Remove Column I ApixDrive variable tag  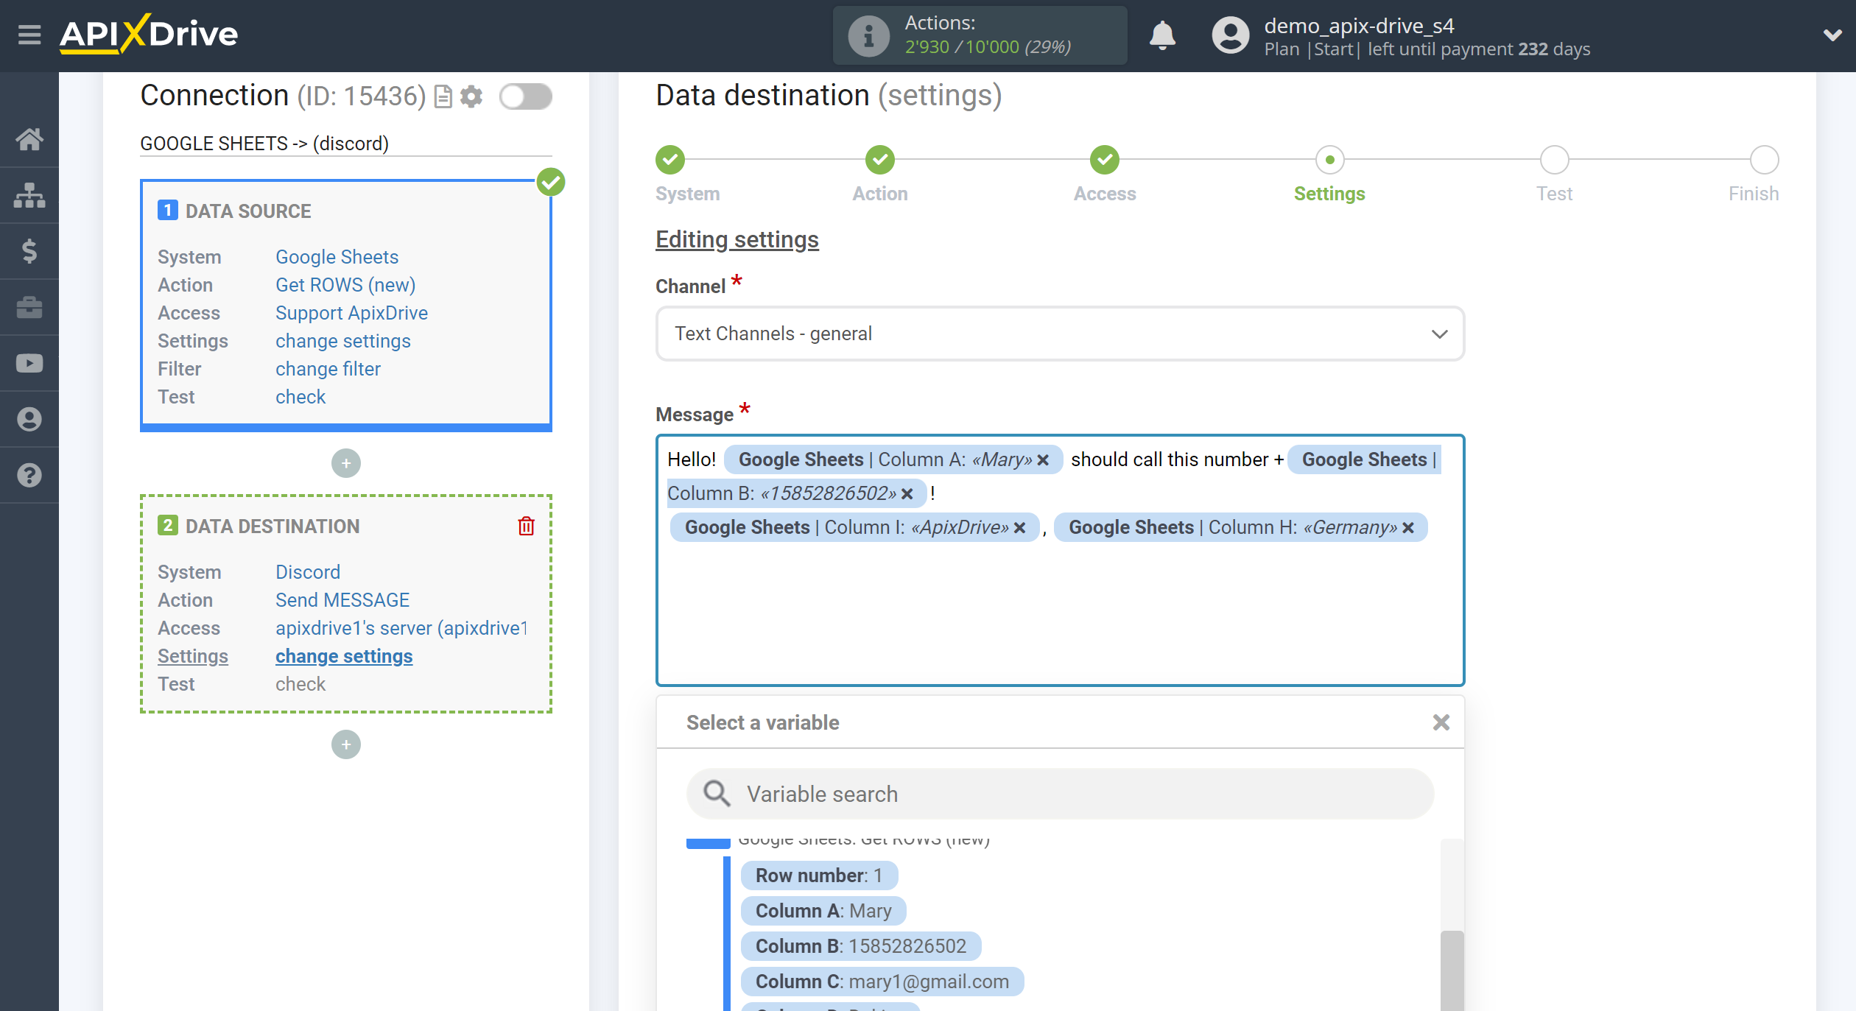[x=1019, y=528]
